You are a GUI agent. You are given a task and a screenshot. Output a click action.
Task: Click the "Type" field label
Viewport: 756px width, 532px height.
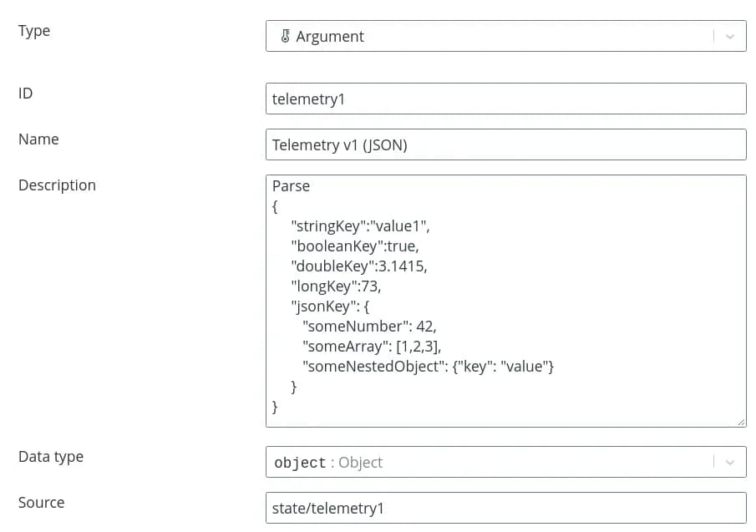(34, 31)
